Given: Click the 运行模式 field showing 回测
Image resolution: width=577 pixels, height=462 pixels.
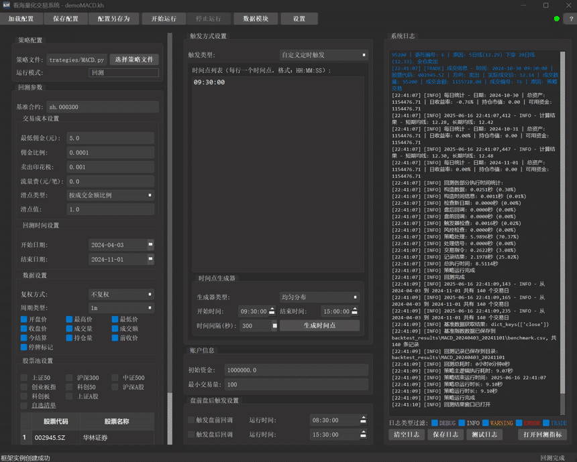Looking at the screenshot, I should point(123,72).
